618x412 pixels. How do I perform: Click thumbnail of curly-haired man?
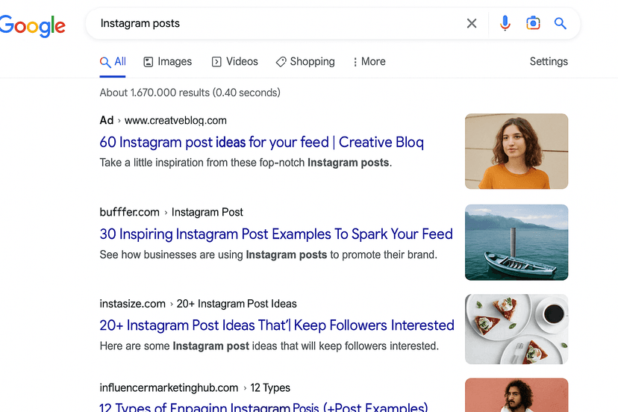tap(516, 395)
